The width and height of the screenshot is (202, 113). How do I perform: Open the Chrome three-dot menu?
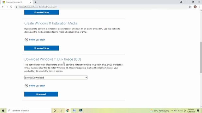pyautogui.click(x=199, y=7)
